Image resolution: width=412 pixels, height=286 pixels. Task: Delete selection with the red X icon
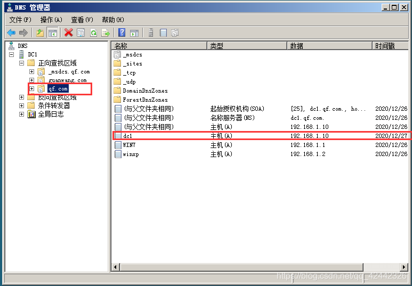pos(69,33)
